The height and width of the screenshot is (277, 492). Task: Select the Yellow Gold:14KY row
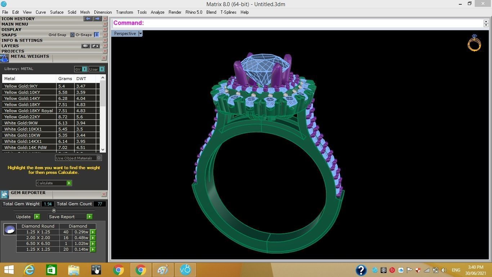51,98
